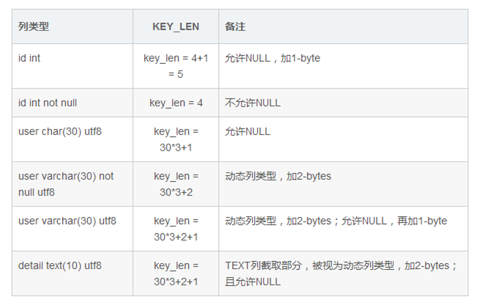Click the "key_len = 4+1 = 5" cell

click(176, 66)
